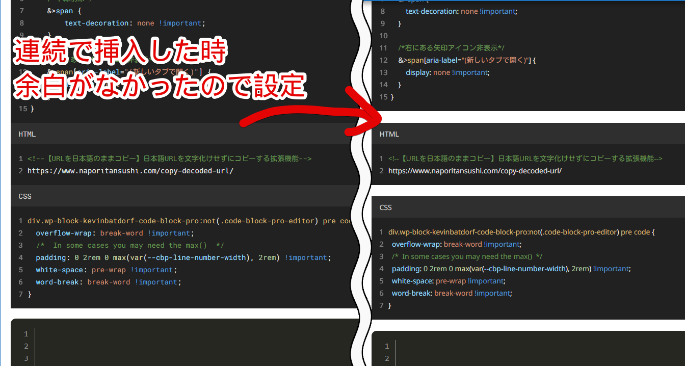Click 'white-space: pre-wrap' line in the right sample

tap(449, 281)
